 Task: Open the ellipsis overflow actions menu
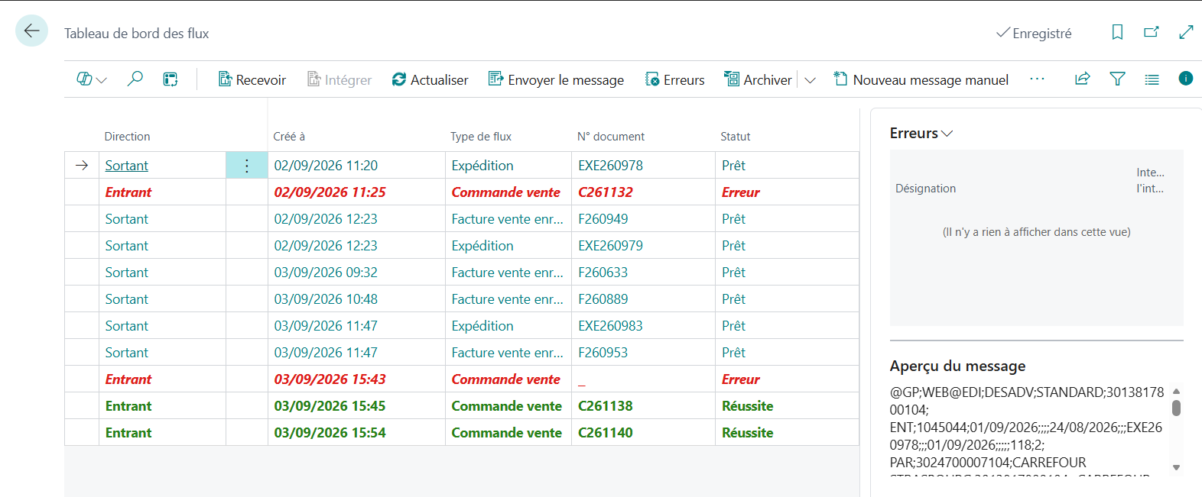point(1037,79)
